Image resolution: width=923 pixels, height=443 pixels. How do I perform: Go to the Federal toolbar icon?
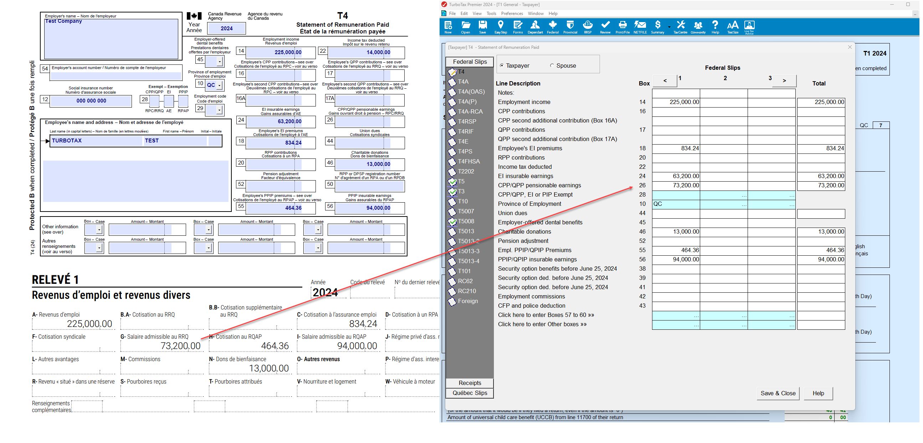(x=553, y=27)
